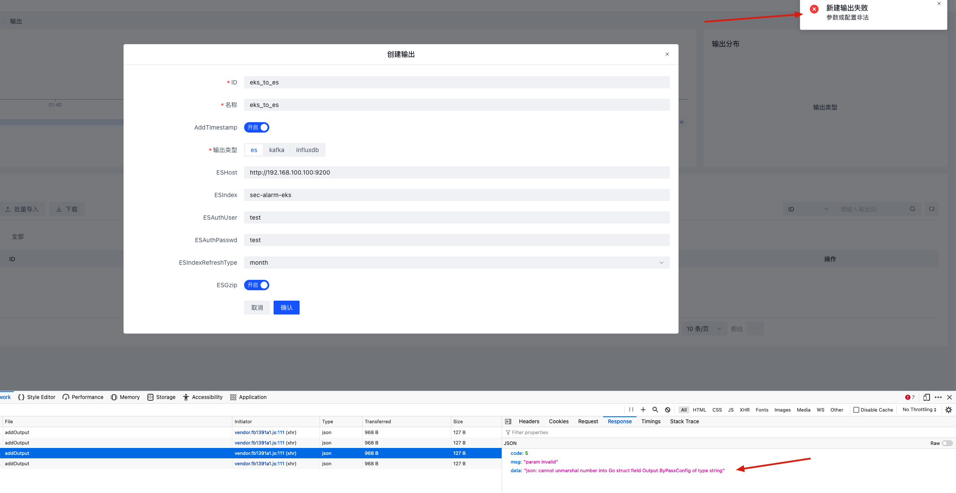
Task: Check the Disable Cache checkbox
Action: pyautogui.click(x=856, y=410)
